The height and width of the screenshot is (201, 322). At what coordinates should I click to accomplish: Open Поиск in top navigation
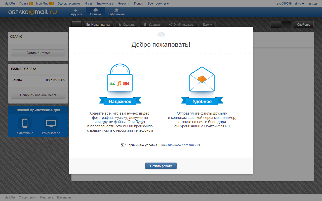point(138,4)
